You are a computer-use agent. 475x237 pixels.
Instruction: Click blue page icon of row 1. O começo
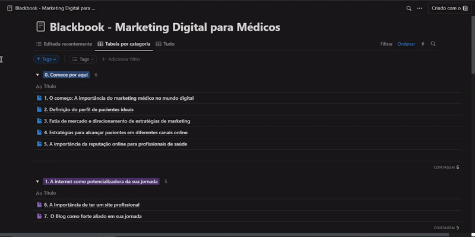(x=39, y=98)
